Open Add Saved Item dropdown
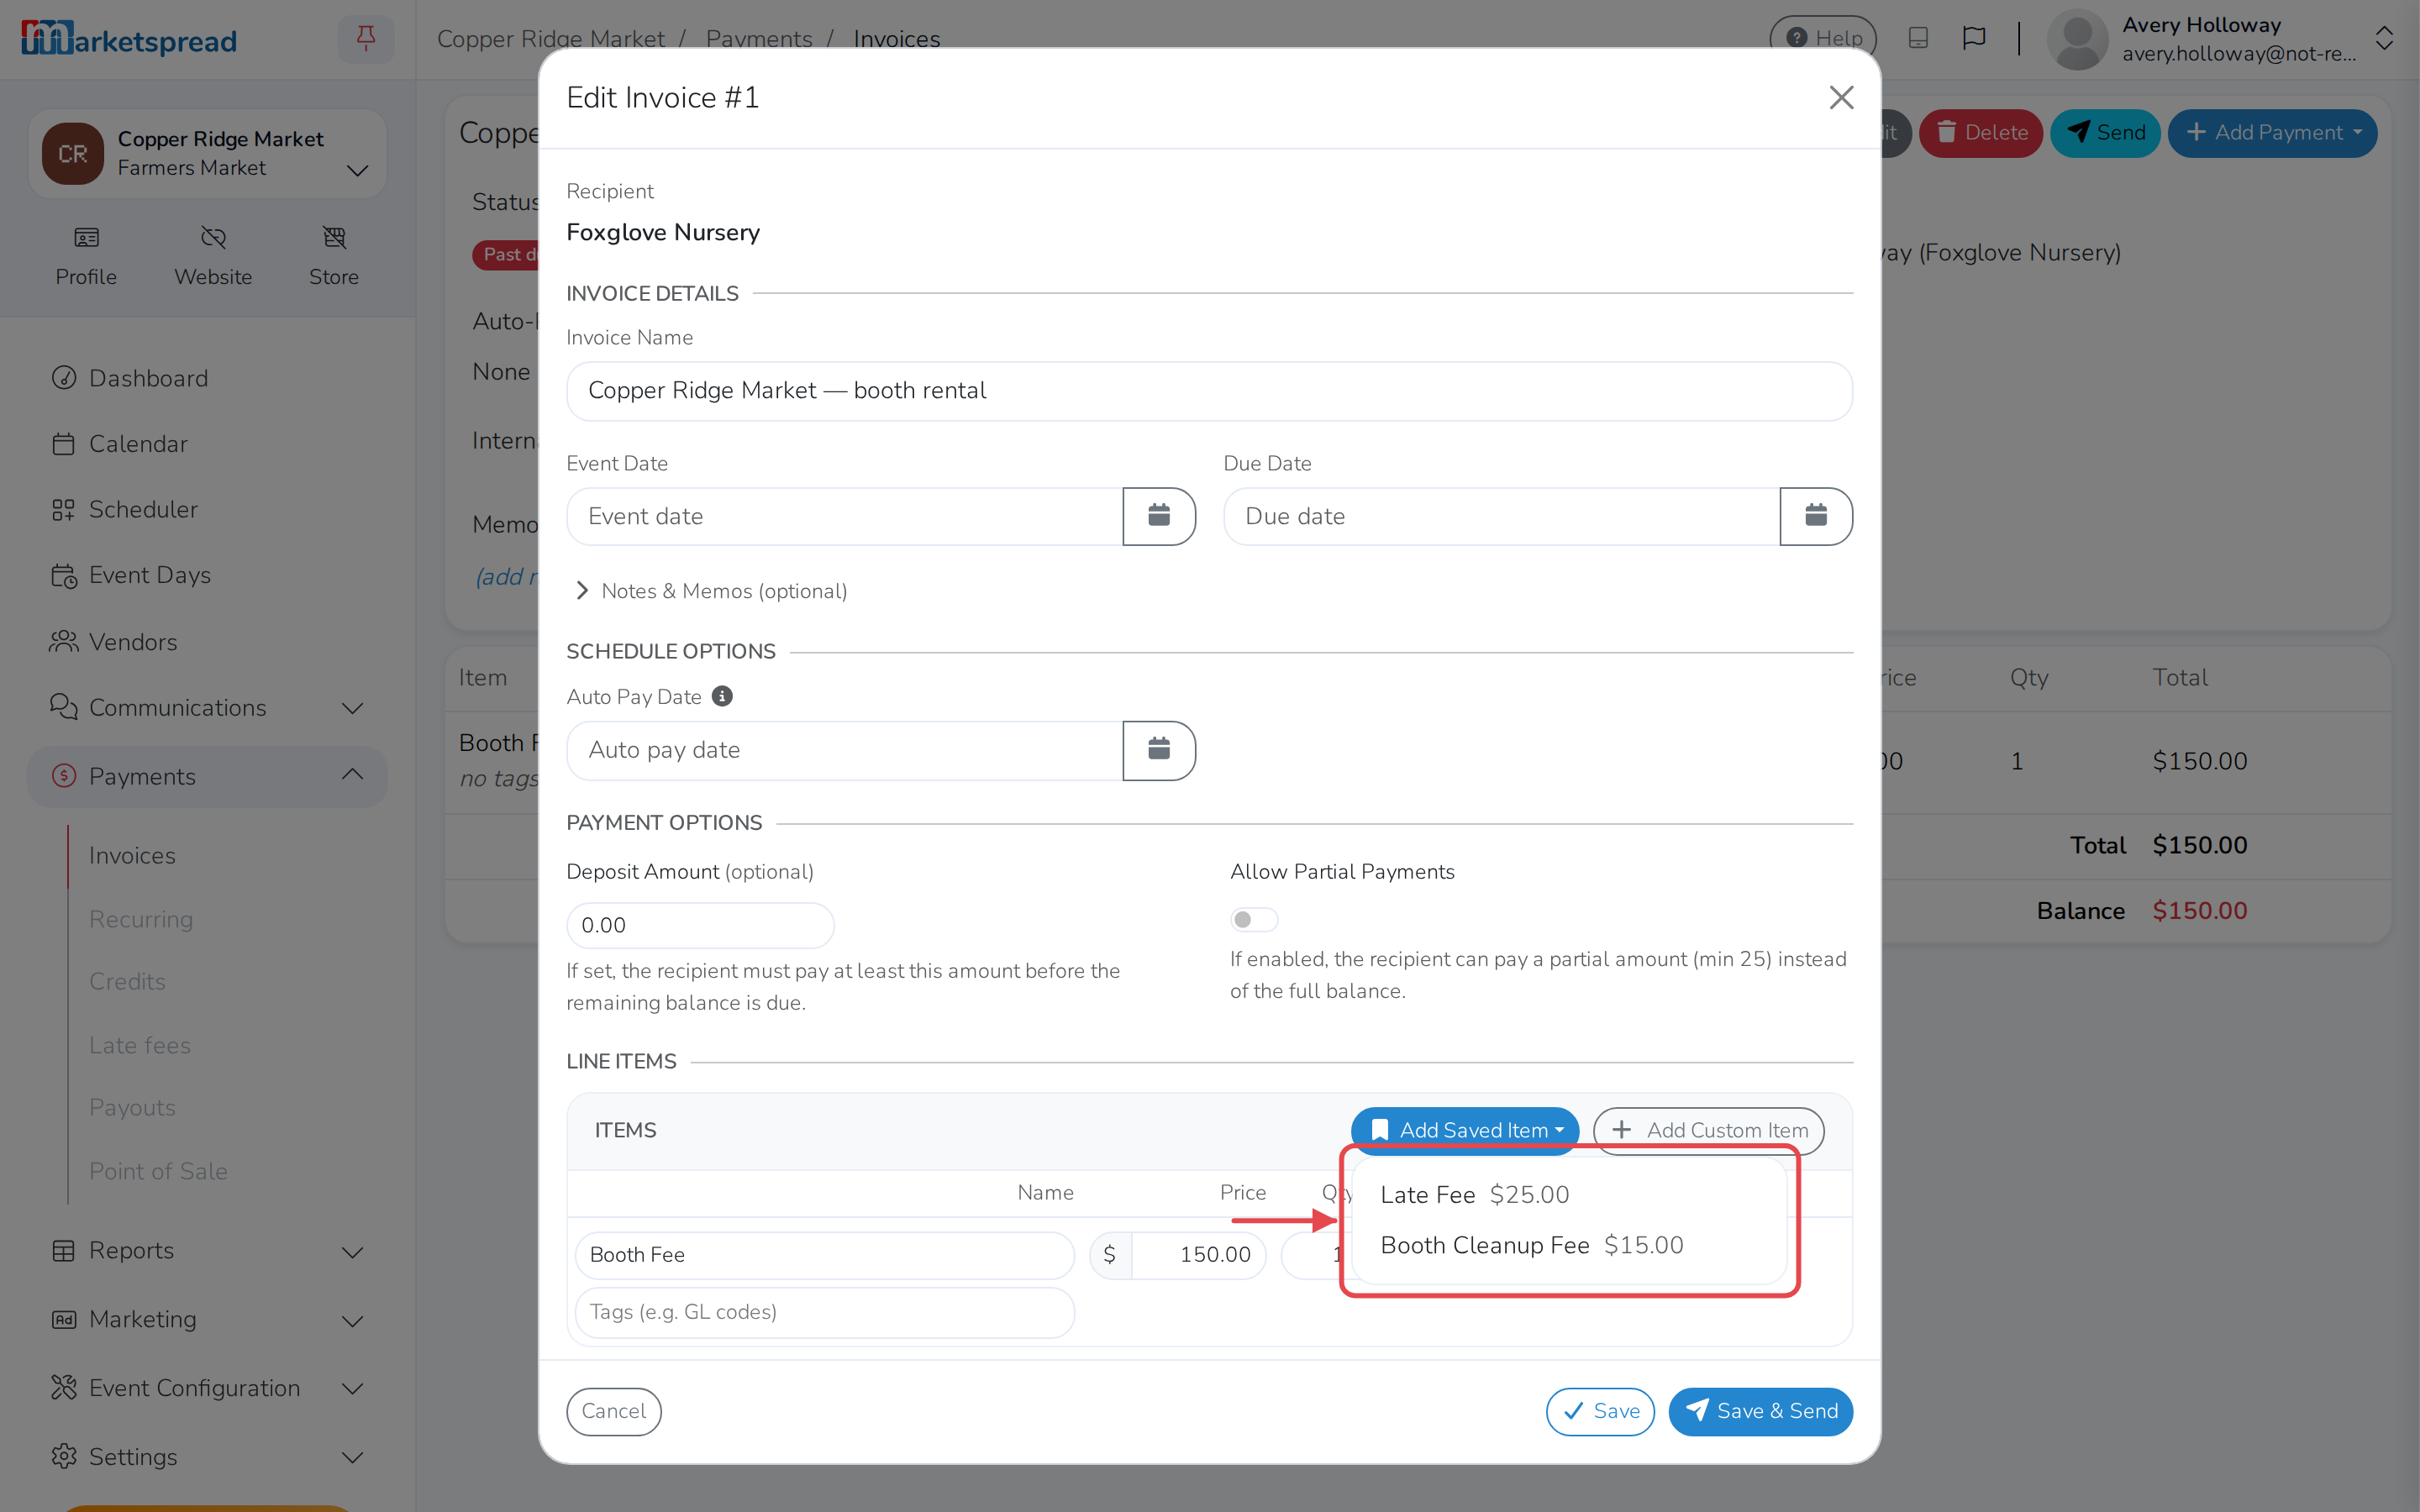 1465,1130
